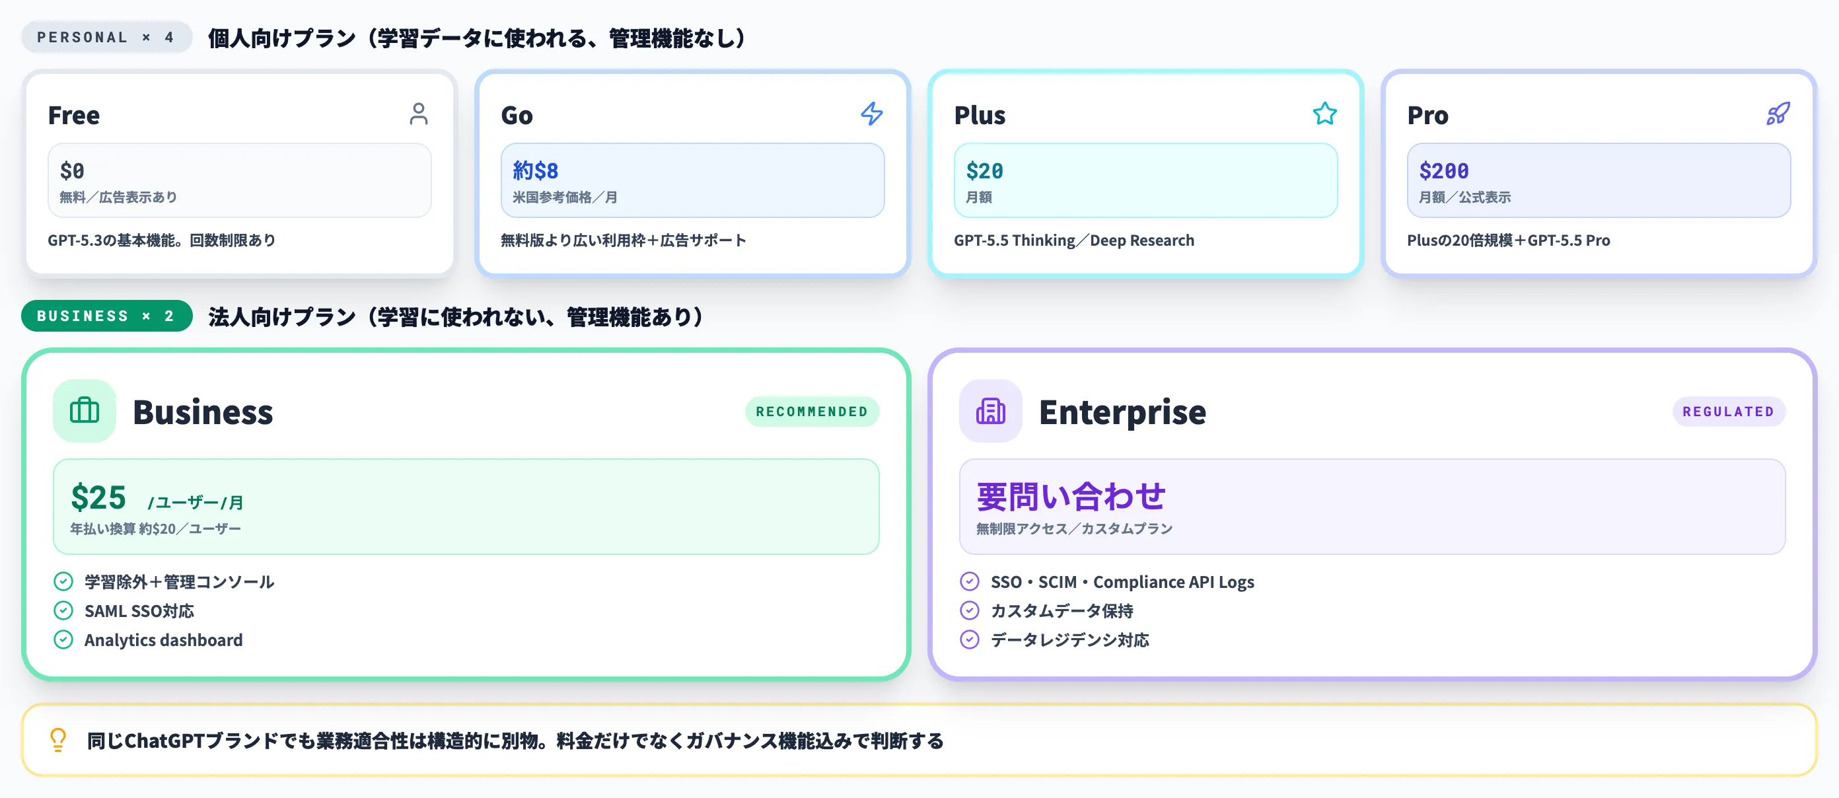Click the check icon next to SAML SSO対応
The image size is (1839, 798).
pyautogui.click(x=63, y=610)
